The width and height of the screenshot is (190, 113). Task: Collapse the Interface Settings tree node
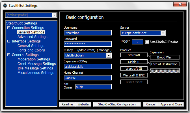click(x=9, y=41)
